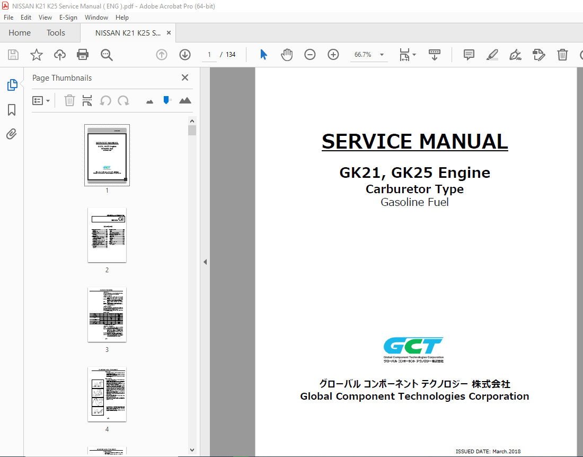Add a sticky note comment
Screen dimensions: 583x457
[x=469, y=55]
